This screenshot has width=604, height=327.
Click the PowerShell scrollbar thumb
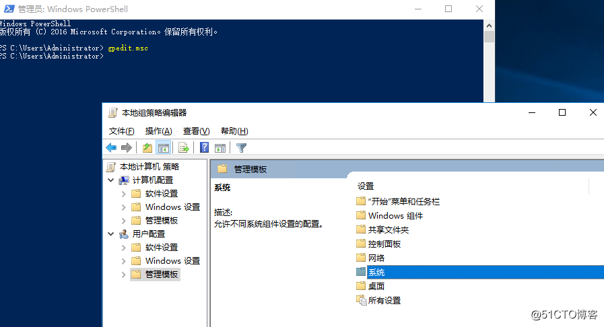pyautogui.click(x=490, y=37)
